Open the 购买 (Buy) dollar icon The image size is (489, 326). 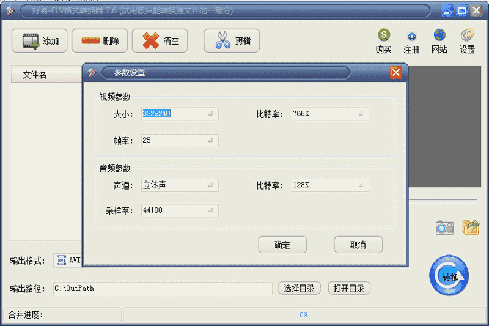click(384, 41)
